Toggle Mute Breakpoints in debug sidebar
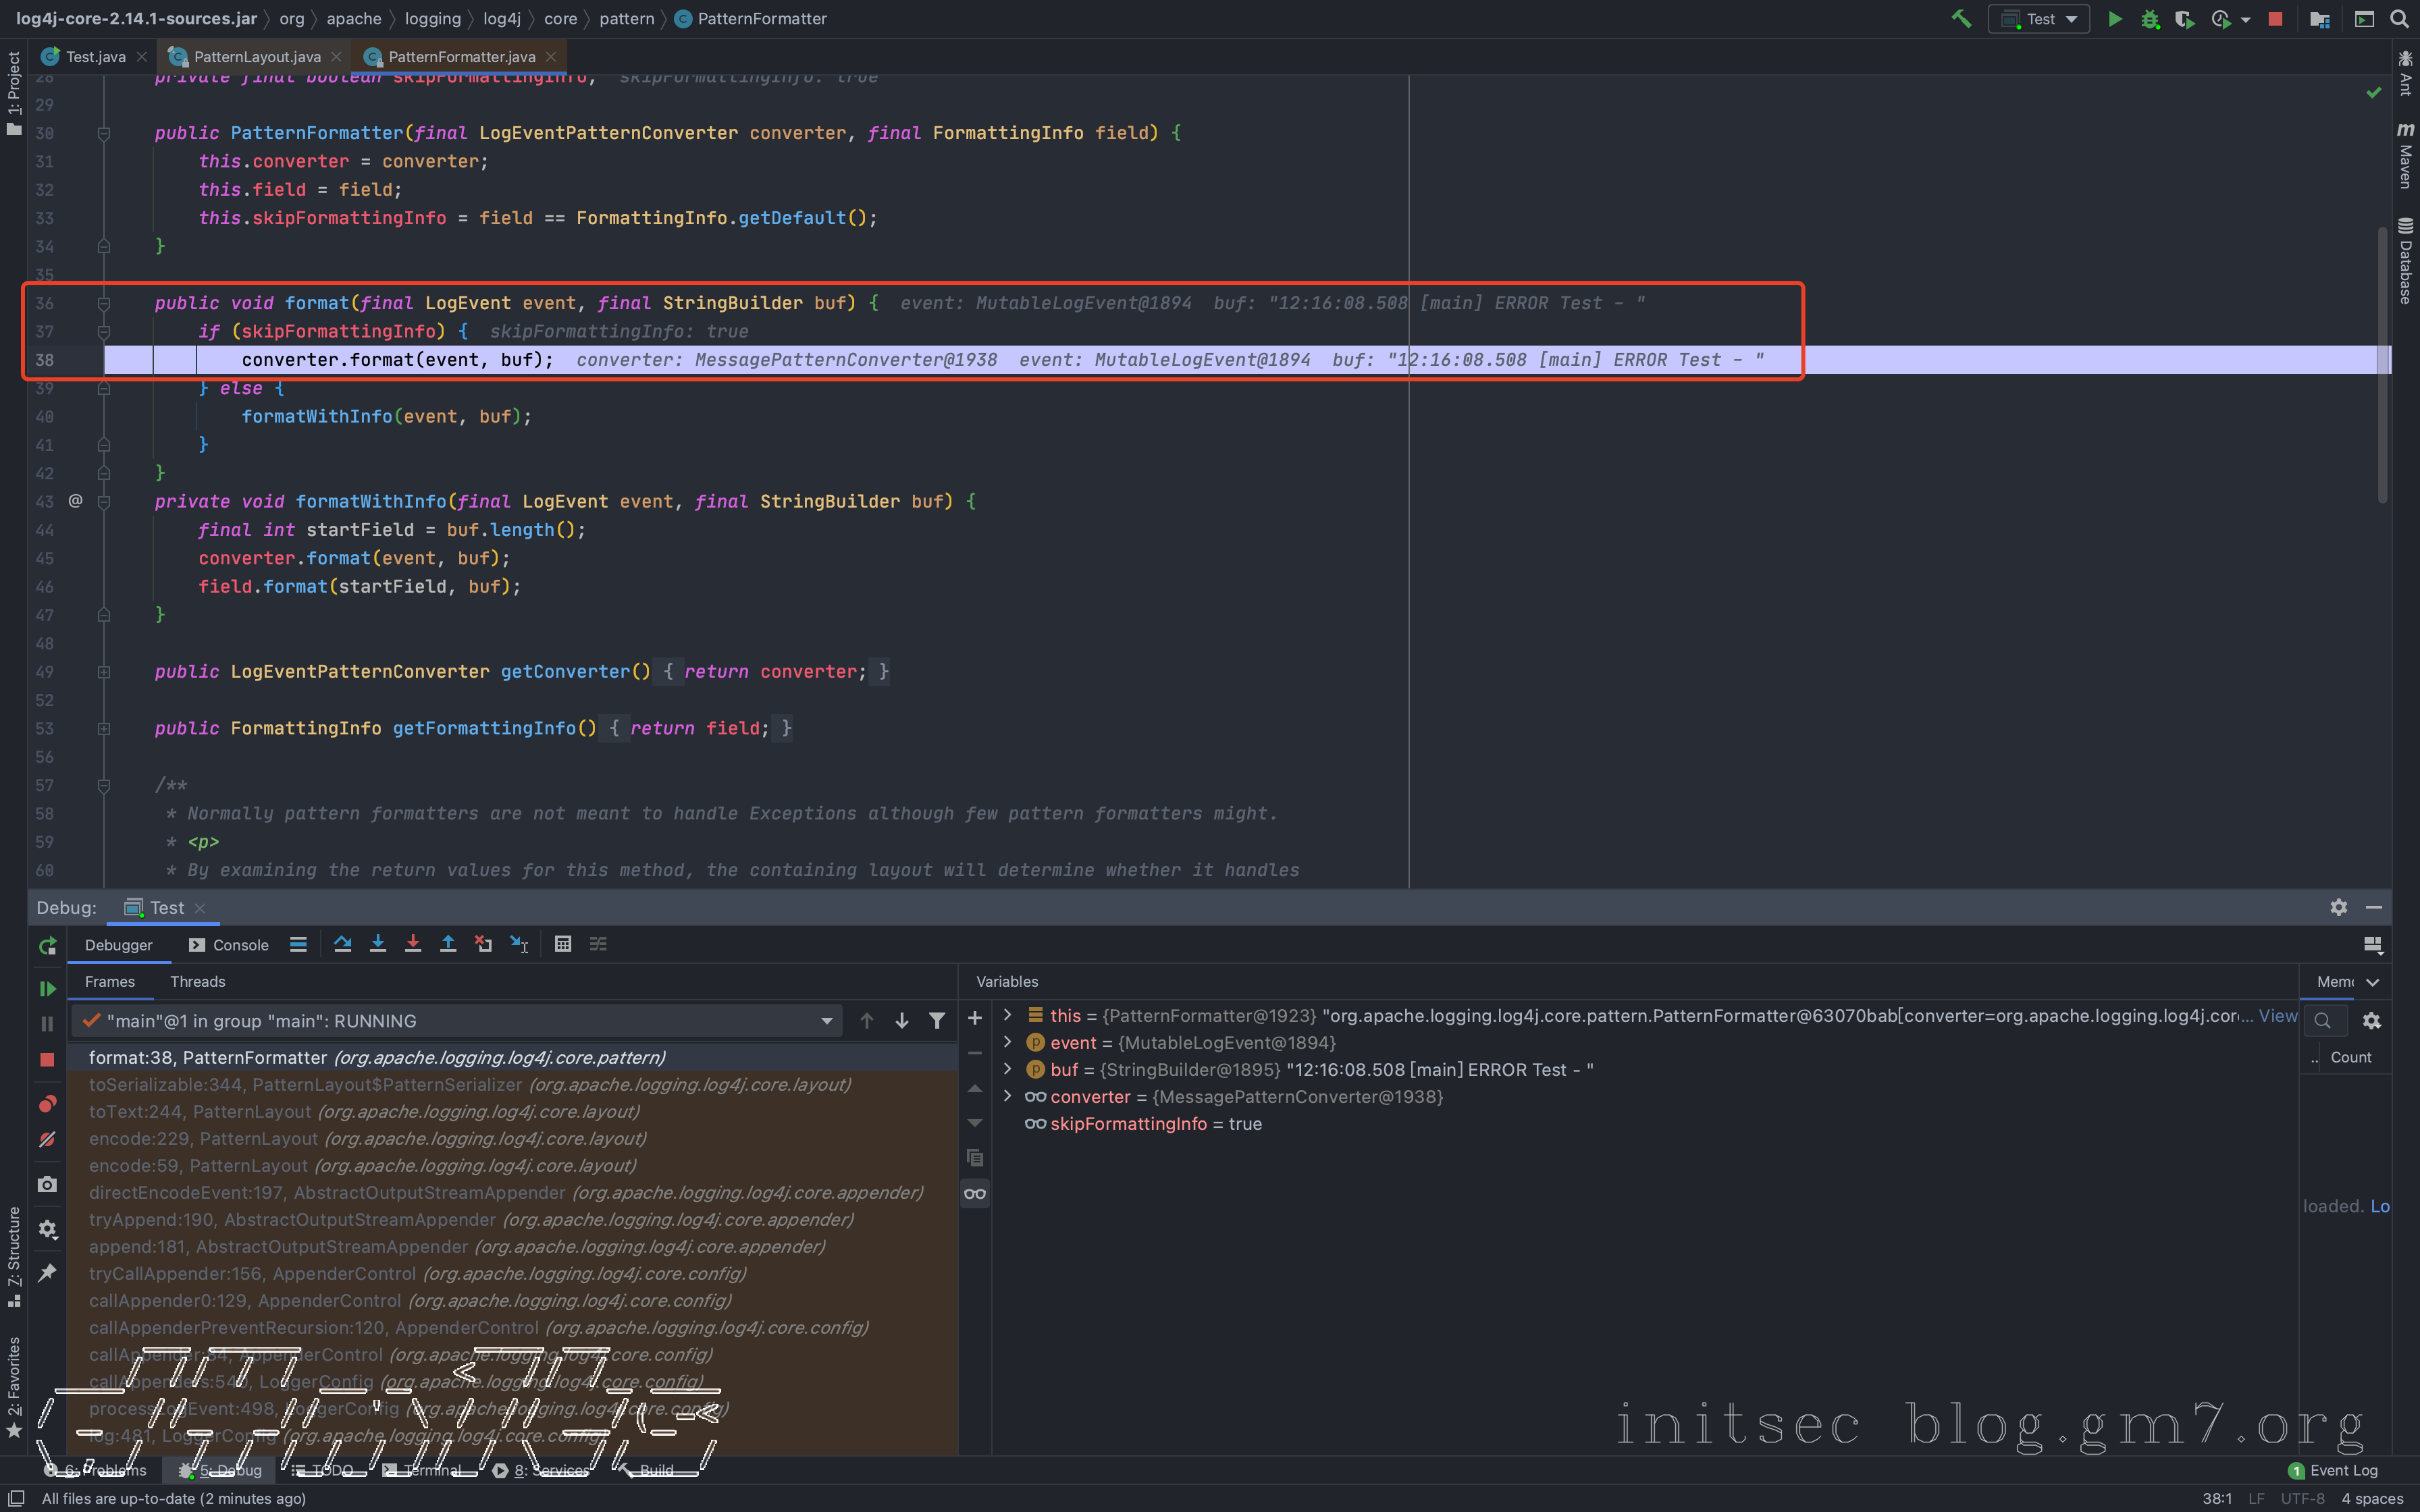The width and height of the screenshot is (2420, 1512). (x=47, y=1140)
